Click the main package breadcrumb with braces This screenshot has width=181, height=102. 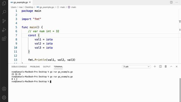click(x=61, y=7)
